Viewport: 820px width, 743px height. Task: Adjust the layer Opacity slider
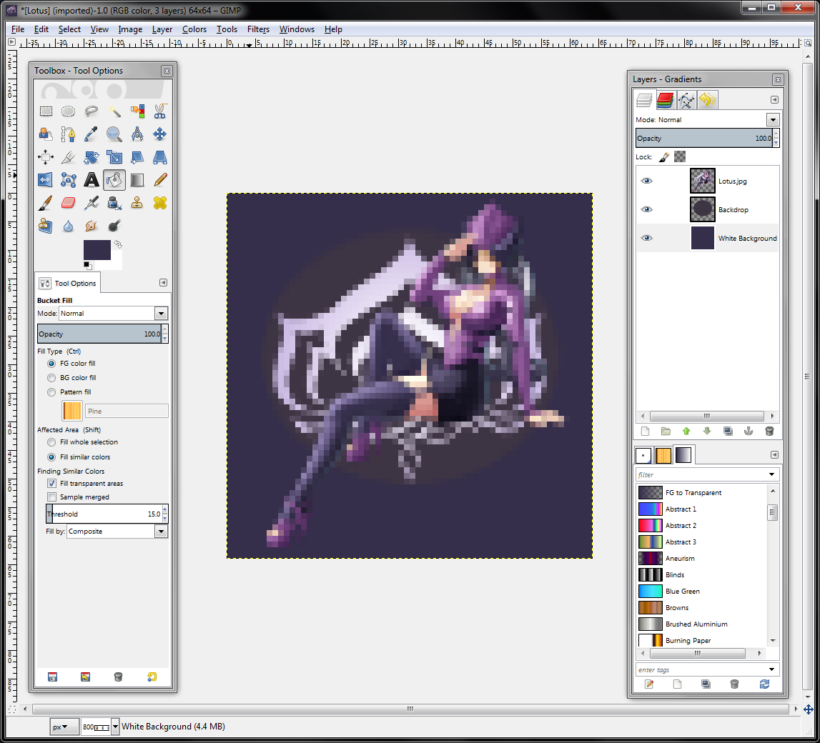[x=704, y=139]
